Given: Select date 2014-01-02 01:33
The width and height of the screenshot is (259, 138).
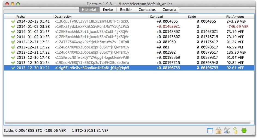Looking at the screenshot, I should [33, 37].
